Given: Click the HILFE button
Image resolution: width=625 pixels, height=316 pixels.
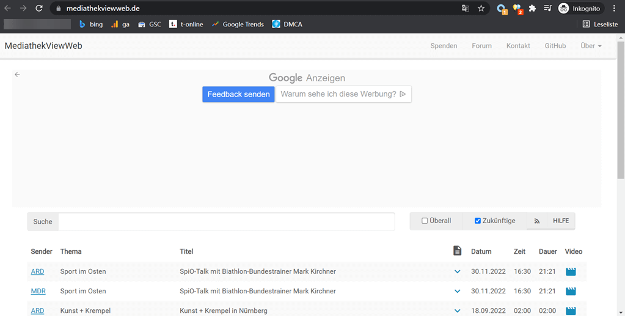Looking at the screenshot, I should (x=561, y=221).
